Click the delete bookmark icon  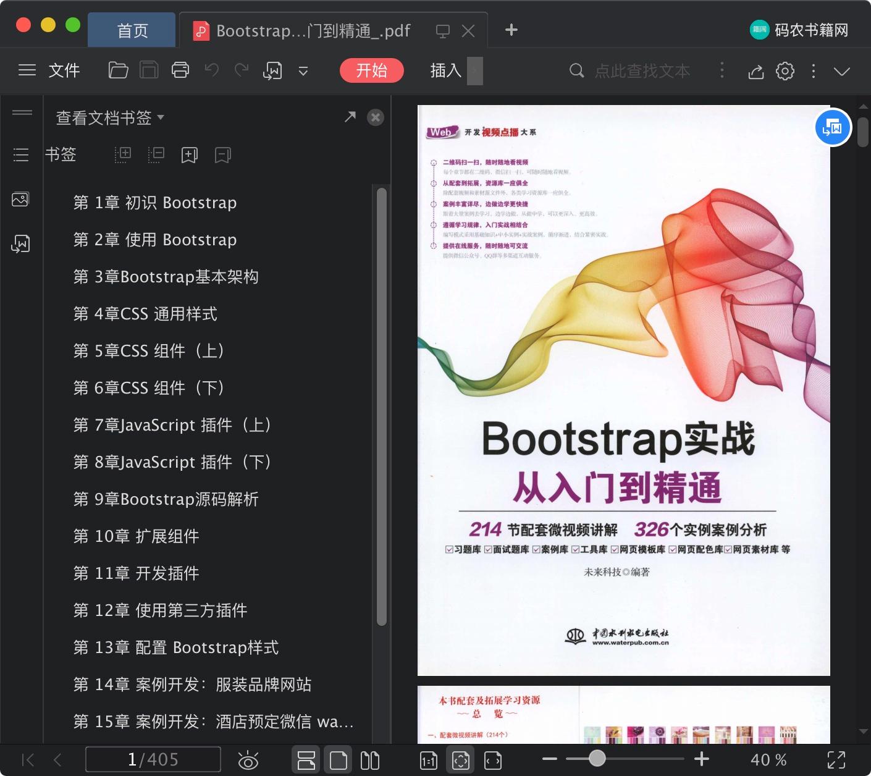(x=223, y=155)
